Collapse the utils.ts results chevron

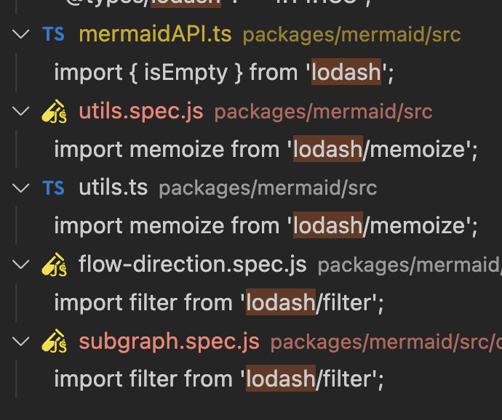coord(21,187)
